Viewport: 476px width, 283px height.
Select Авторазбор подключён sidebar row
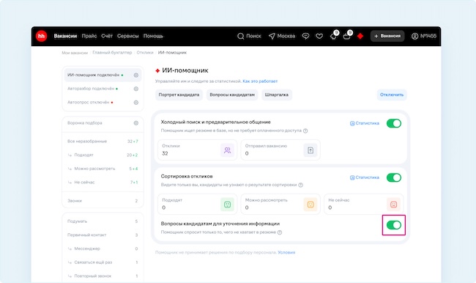[x=103, y=89]
